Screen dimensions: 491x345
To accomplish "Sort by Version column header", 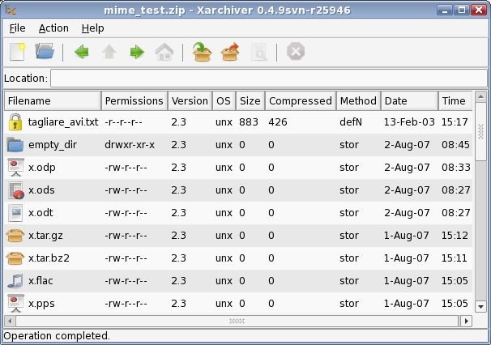I will coord(190,100).
